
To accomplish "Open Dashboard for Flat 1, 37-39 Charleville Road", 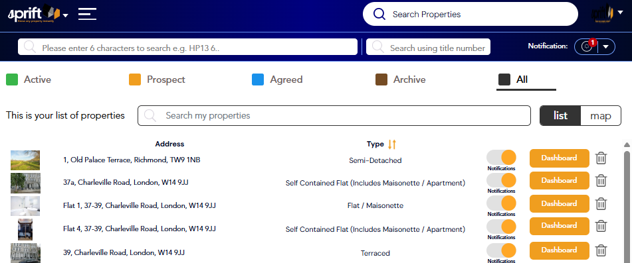I will (x=559, y=203).
